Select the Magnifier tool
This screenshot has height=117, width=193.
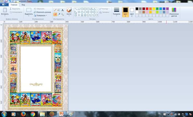click(62, 14)
